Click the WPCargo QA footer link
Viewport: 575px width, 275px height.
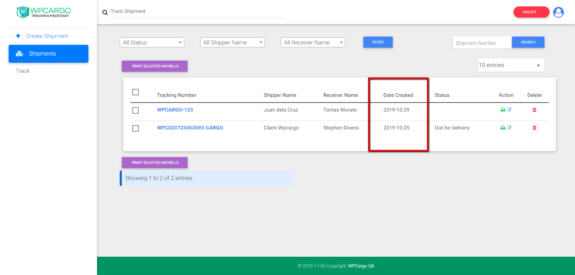pyautogui.click(x=361, y=266)
